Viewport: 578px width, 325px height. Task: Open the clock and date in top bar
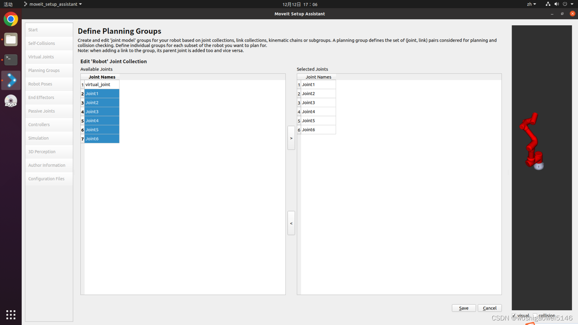(x=300, y=4)
